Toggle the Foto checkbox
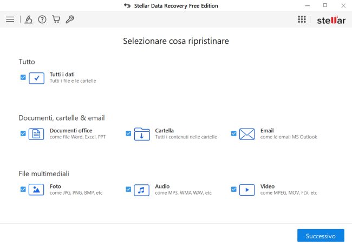 tap(23, 189)
